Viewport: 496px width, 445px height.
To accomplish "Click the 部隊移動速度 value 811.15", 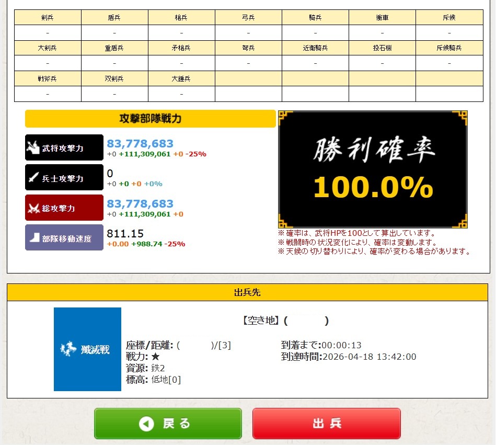I will click(x=125, y=233).
